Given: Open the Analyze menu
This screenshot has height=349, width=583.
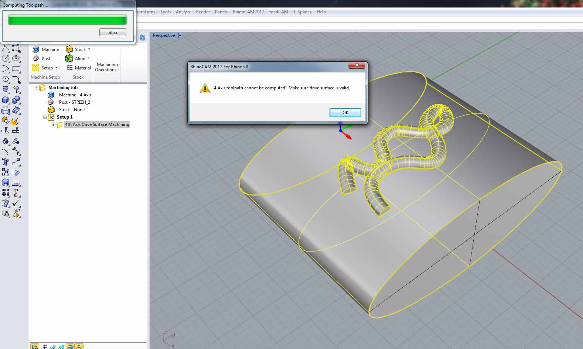Looking at the screenshot, I should coord(183,12).
